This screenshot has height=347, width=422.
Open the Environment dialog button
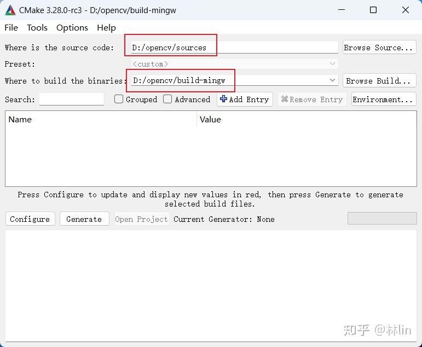[x=384, y=99]
